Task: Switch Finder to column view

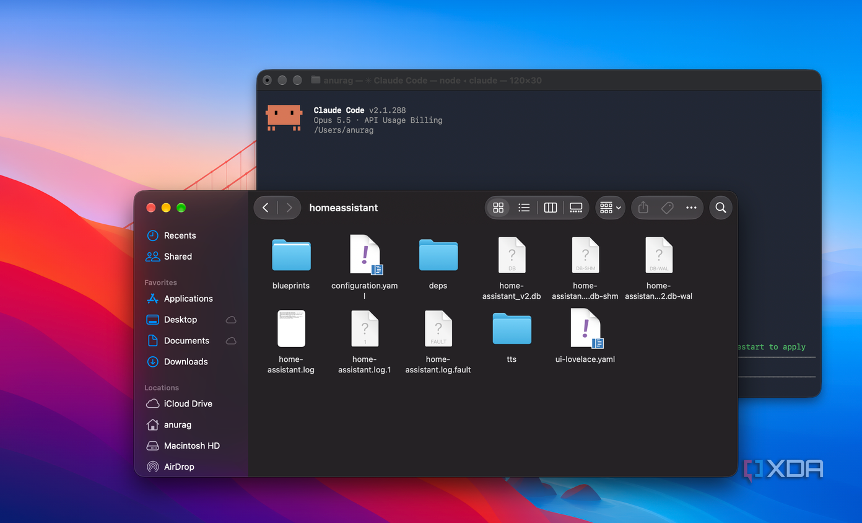Action: 551,208
